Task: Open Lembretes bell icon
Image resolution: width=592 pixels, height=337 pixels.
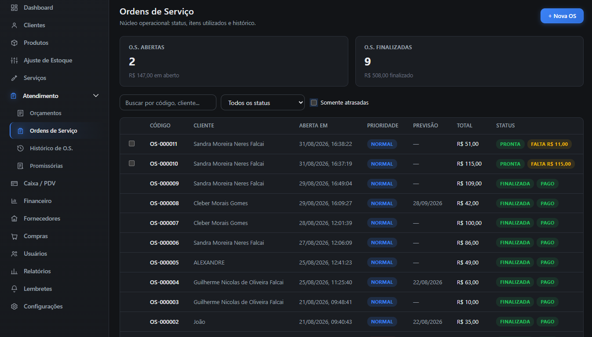Action: click(x=15, y=289)
